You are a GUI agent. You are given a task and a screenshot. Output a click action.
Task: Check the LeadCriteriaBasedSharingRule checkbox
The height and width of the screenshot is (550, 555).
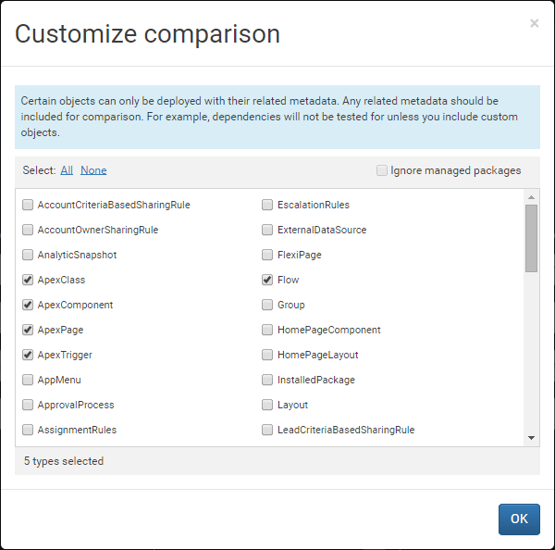pyautogui.click(x=267, y=430)
